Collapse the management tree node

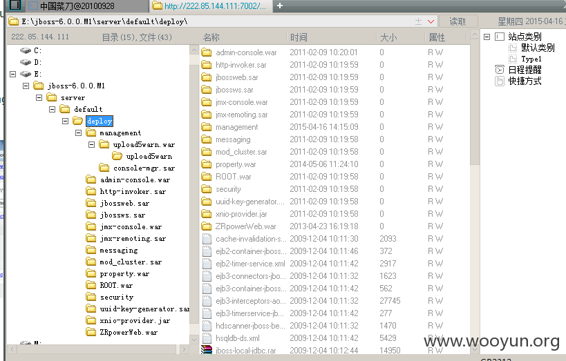click(78, 133)
